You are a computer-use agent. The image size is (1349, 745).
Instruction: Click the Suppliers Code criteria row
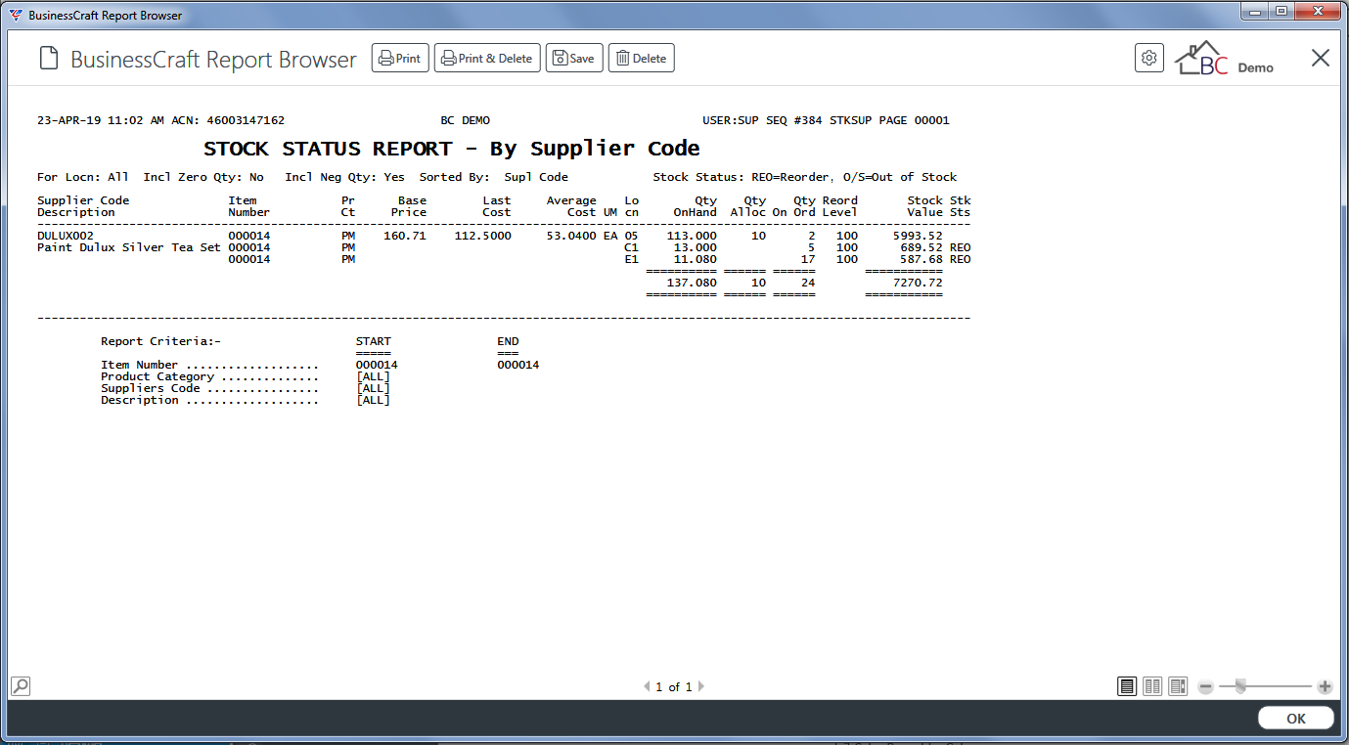pyautogui.click(x=246, y=389)
